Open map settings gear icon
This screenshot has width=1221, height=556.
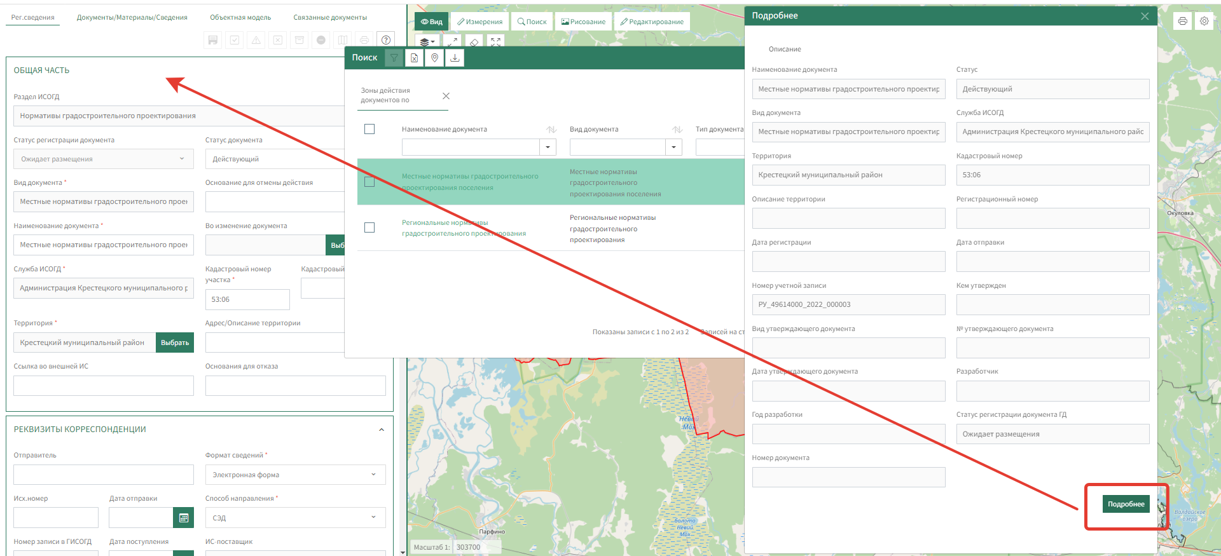1204,21
